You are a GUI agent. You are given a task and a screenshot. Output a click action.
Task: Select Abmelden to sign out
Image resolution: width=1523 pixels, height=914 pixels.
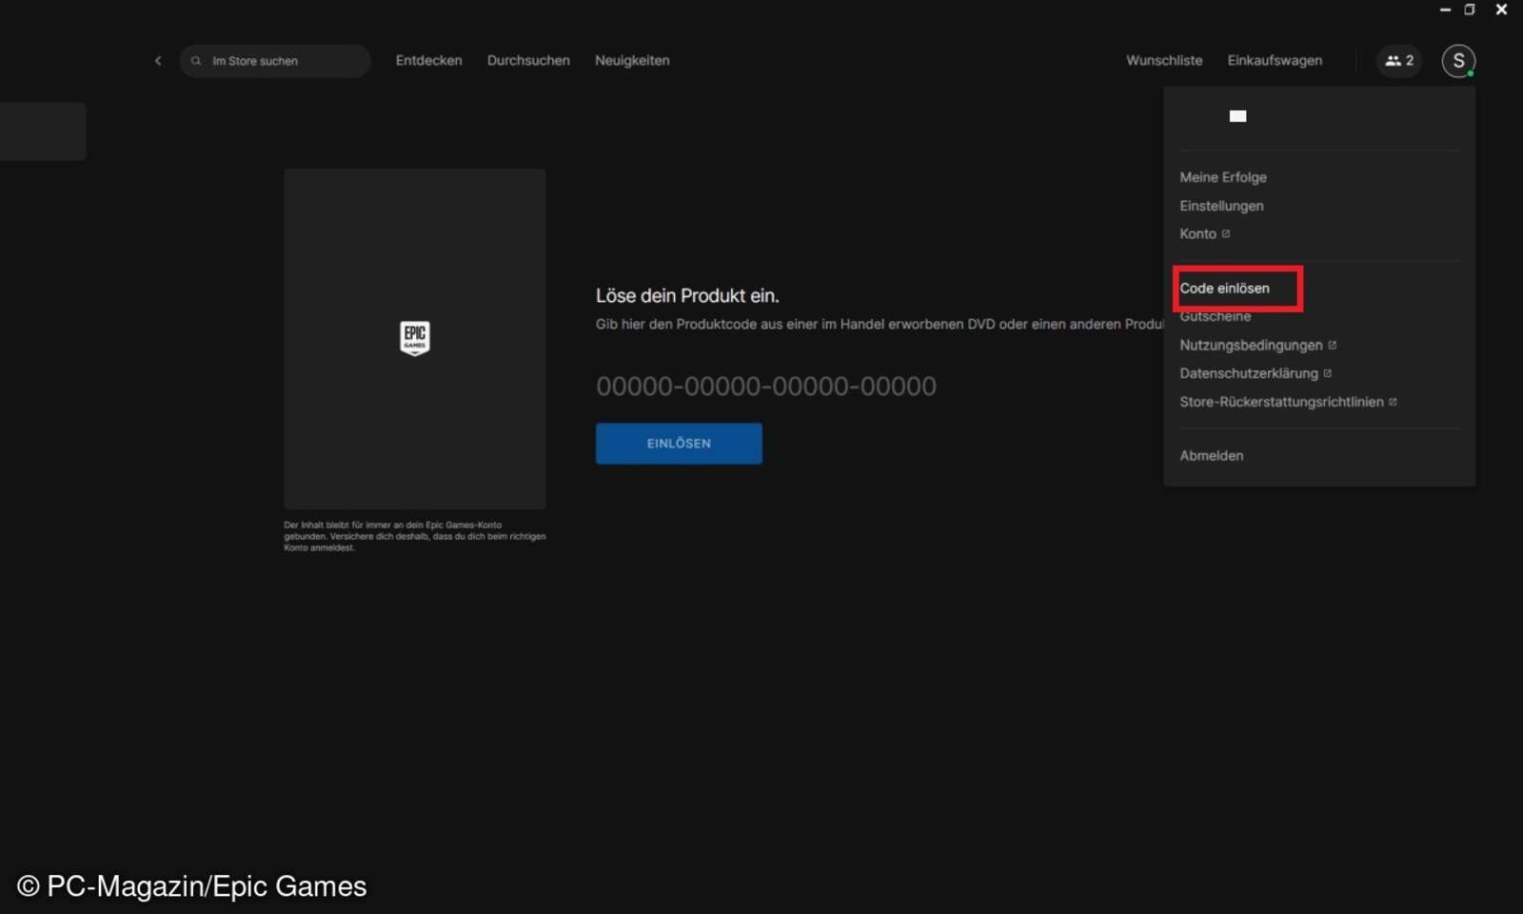click(1211, 455)
